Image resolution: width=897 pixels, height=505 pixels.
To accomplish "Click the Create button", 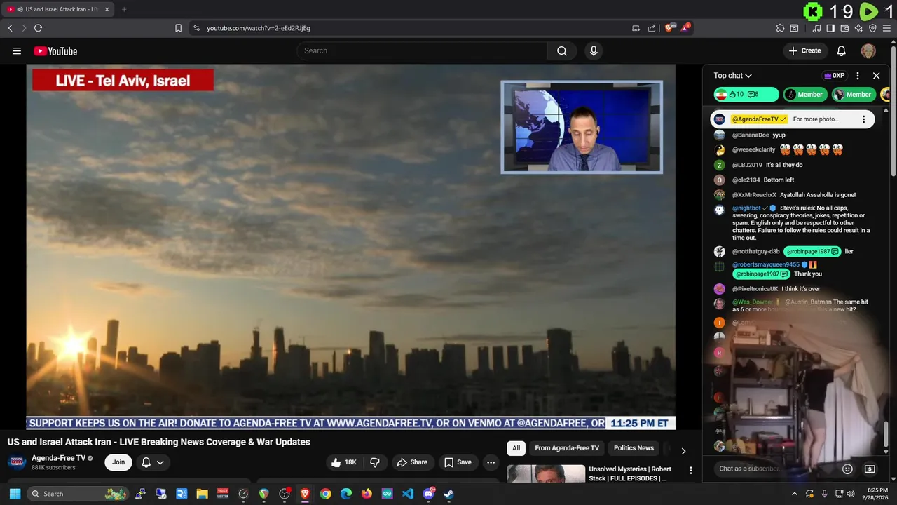I will coord(804,51).
